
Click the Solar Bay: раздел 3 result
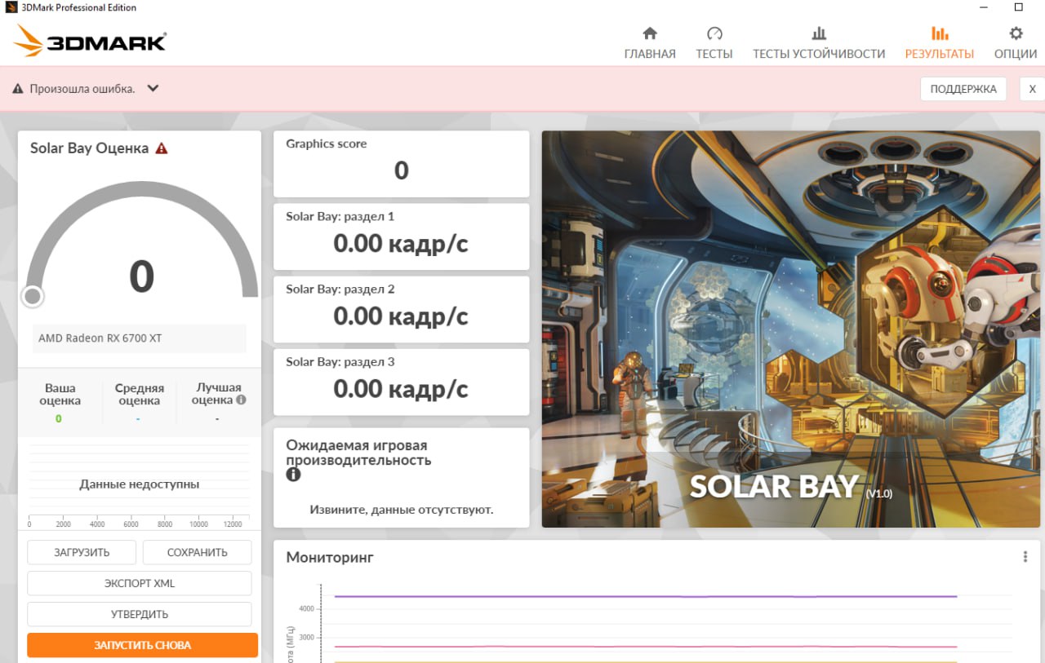pos(401,382)
